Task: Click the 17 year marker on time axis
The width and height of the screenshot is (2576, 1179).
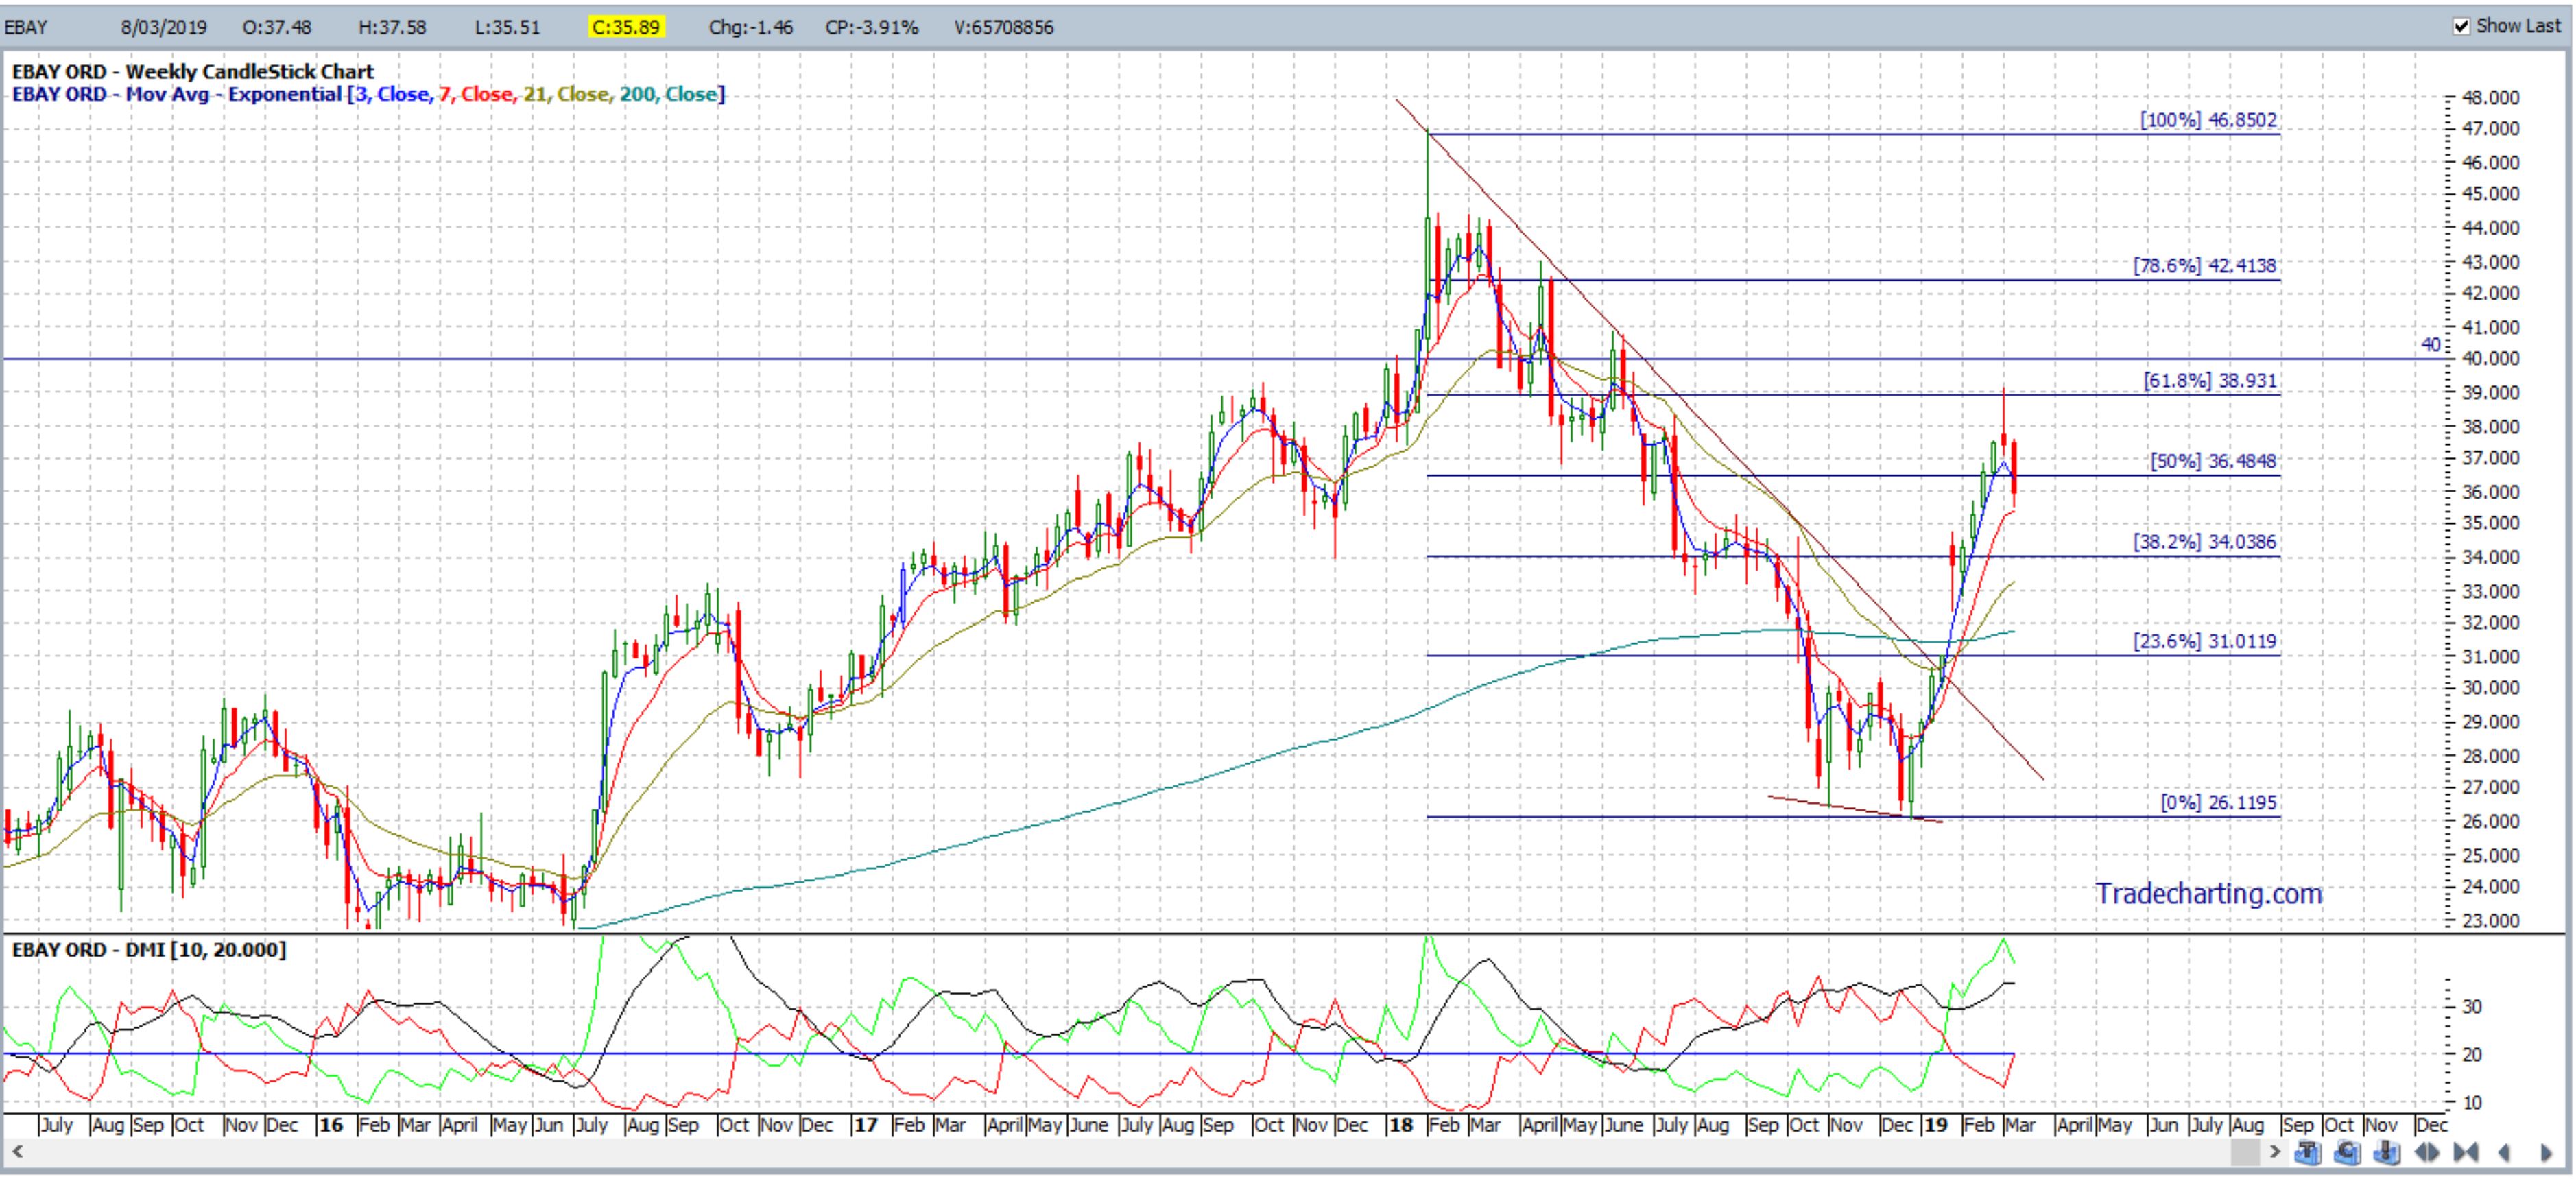Action: (865, 1125)
